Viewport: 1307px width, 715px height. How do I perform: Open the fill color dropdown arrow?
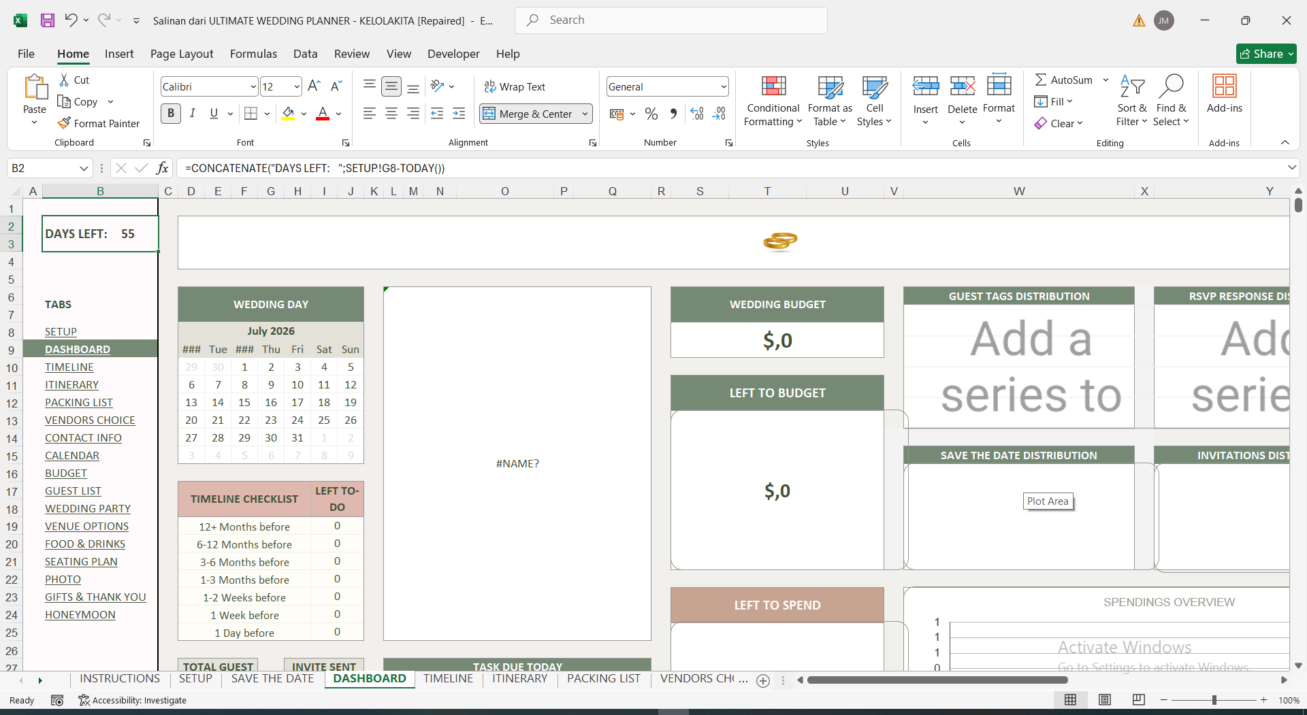(x=304, y=114)
